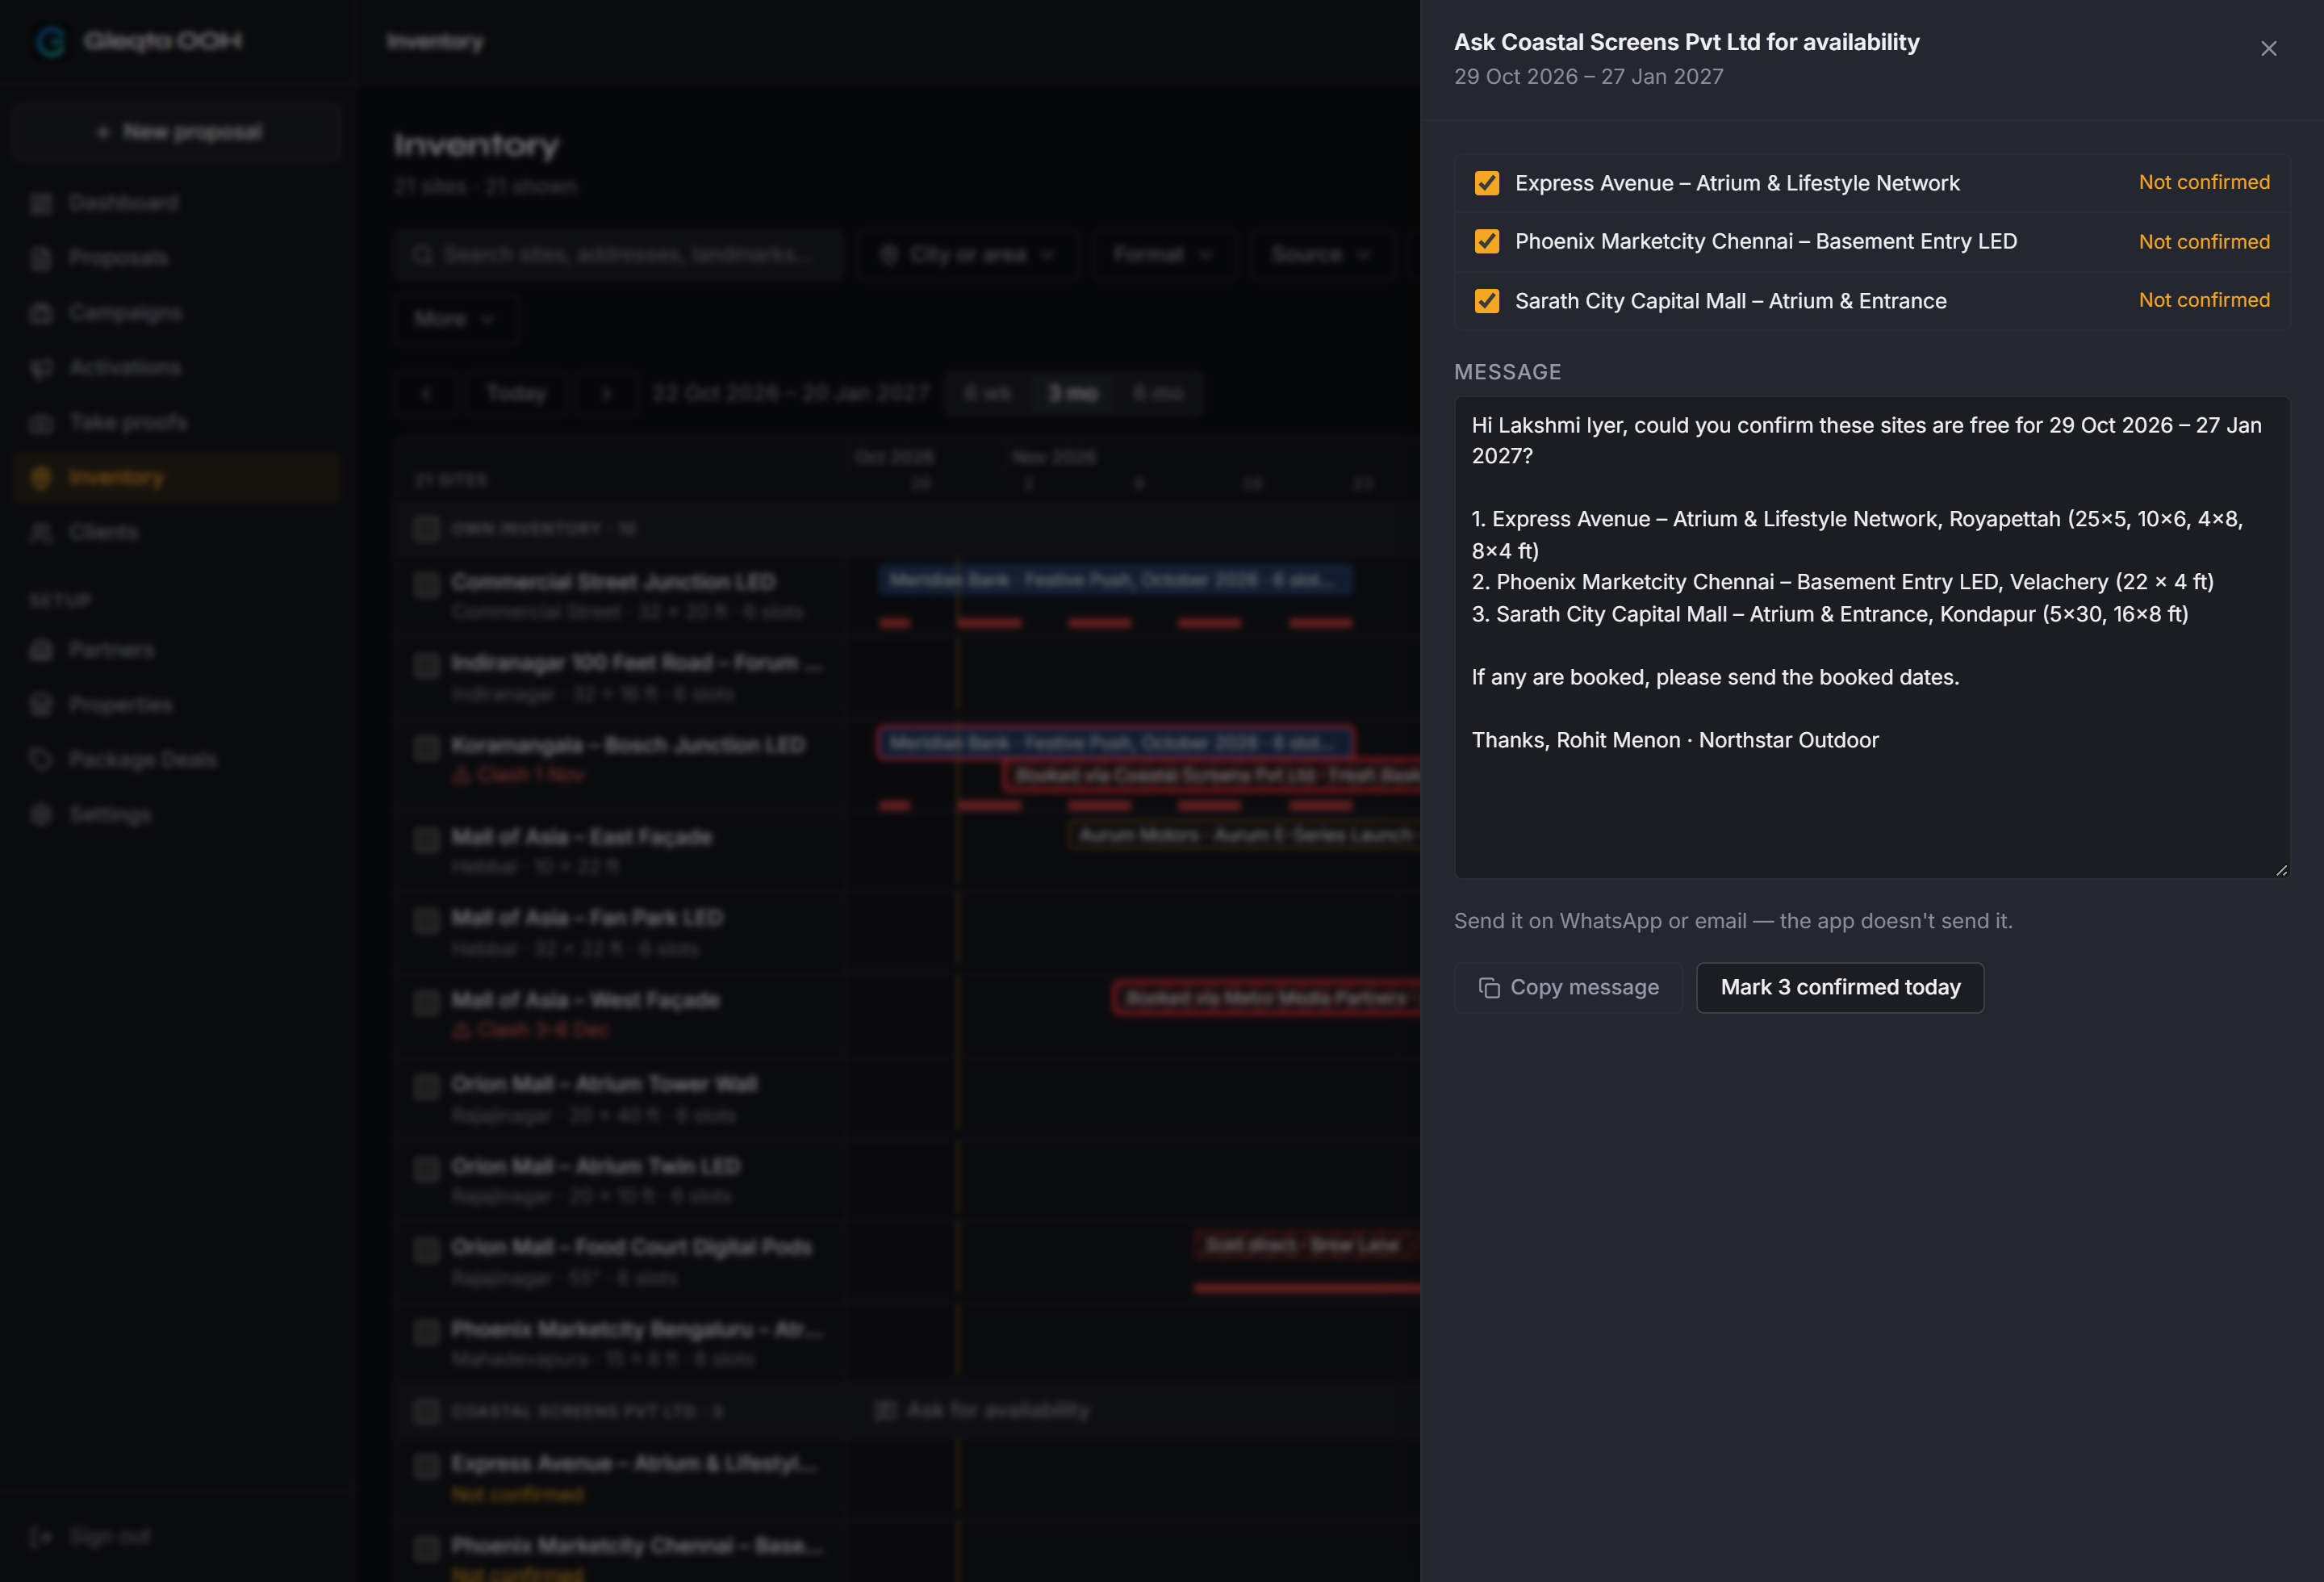
Task: Click Mark 3 confirmed today
Action: (x=1840, y=987)
